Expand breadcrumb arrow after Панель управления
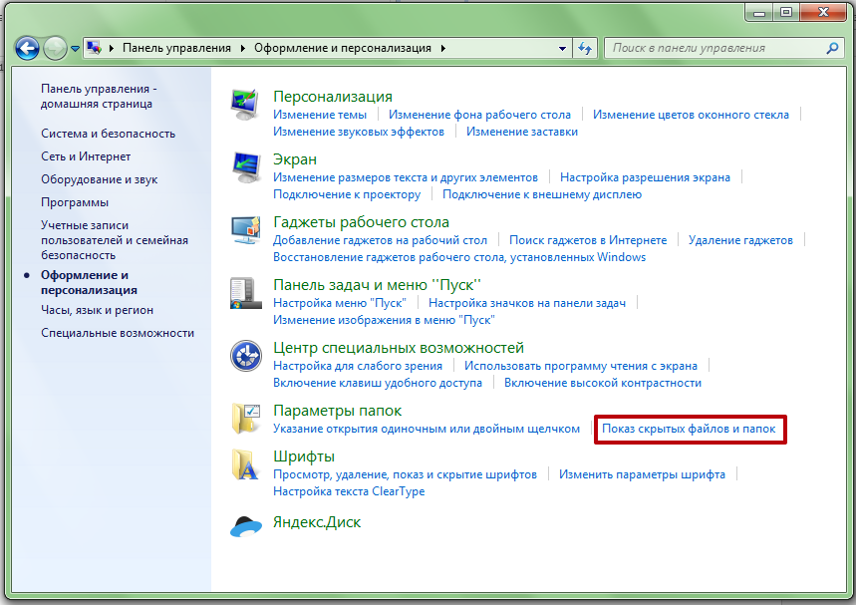The width and height of the screenshot is (856, 605). point(243,48)
